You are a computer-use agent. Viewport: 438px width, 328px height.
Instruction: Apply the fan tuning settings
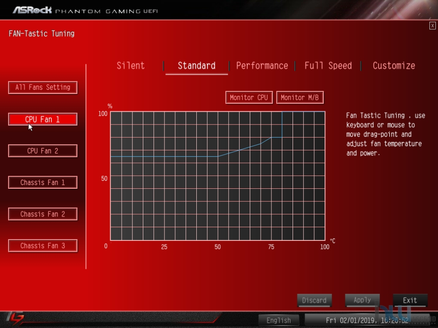click(x=362, y=300)
